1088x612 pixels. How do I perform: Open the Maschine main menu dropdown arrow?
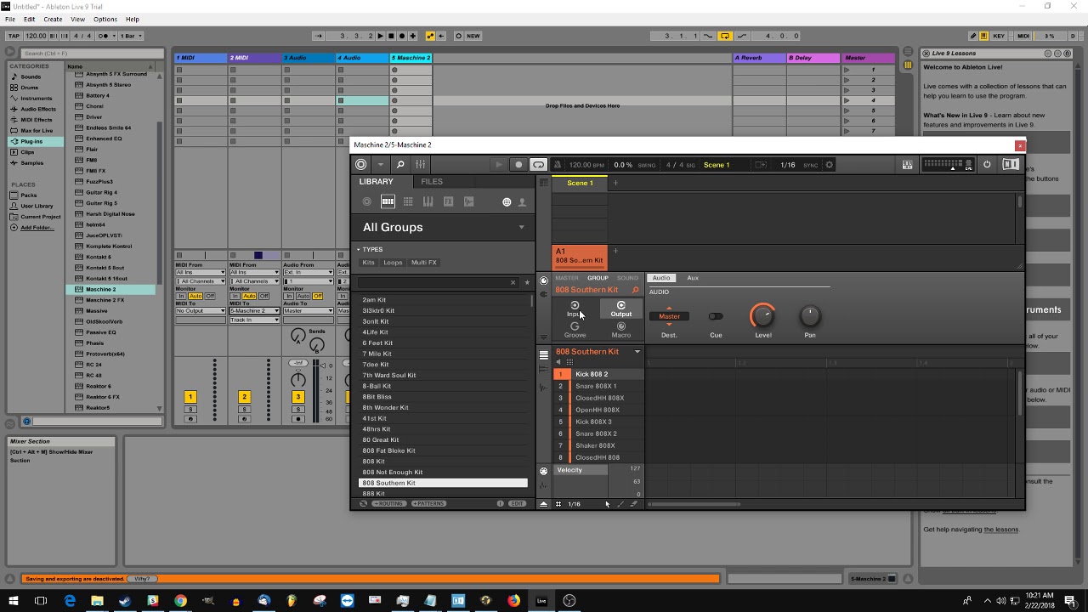pyautogui.click(x=380, y=165)
